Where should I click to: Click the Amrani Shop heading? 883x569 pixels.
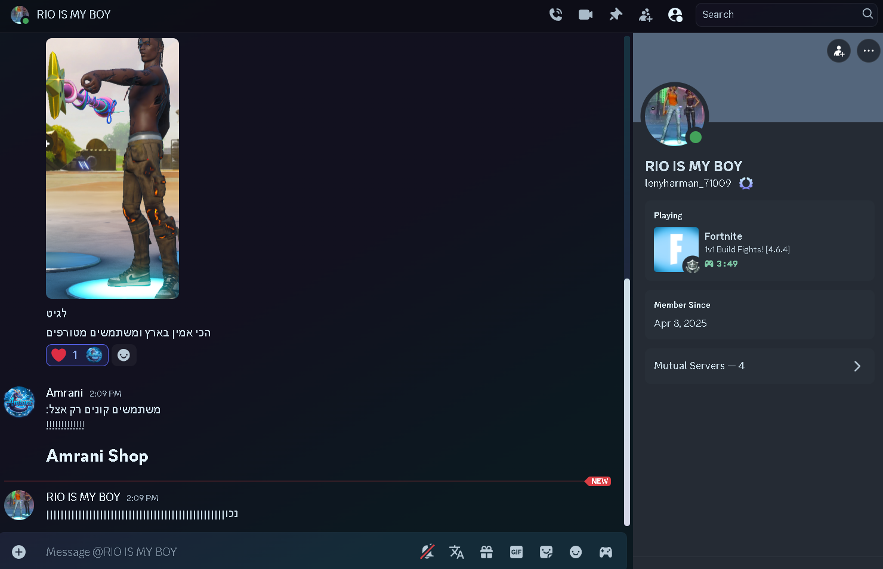tap(97, 456)
